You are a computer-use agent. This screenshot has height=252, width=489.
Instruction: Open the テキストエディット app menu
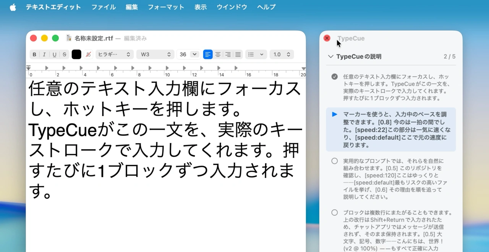(53, 7)
